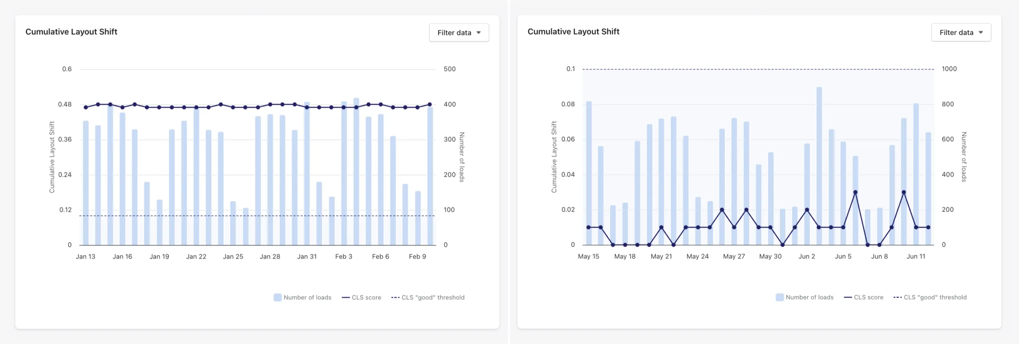Click right chart Cumulative Layout Shift title
Screen dimensions: 1019x344
click(573, 32)
